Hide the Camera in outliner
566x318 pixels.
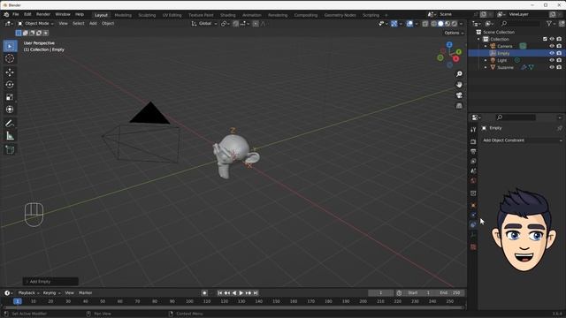pos(552,46)
